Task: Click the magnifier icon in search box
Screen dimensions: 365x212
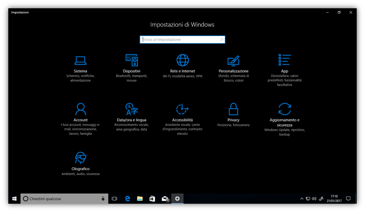Action: 221,40
